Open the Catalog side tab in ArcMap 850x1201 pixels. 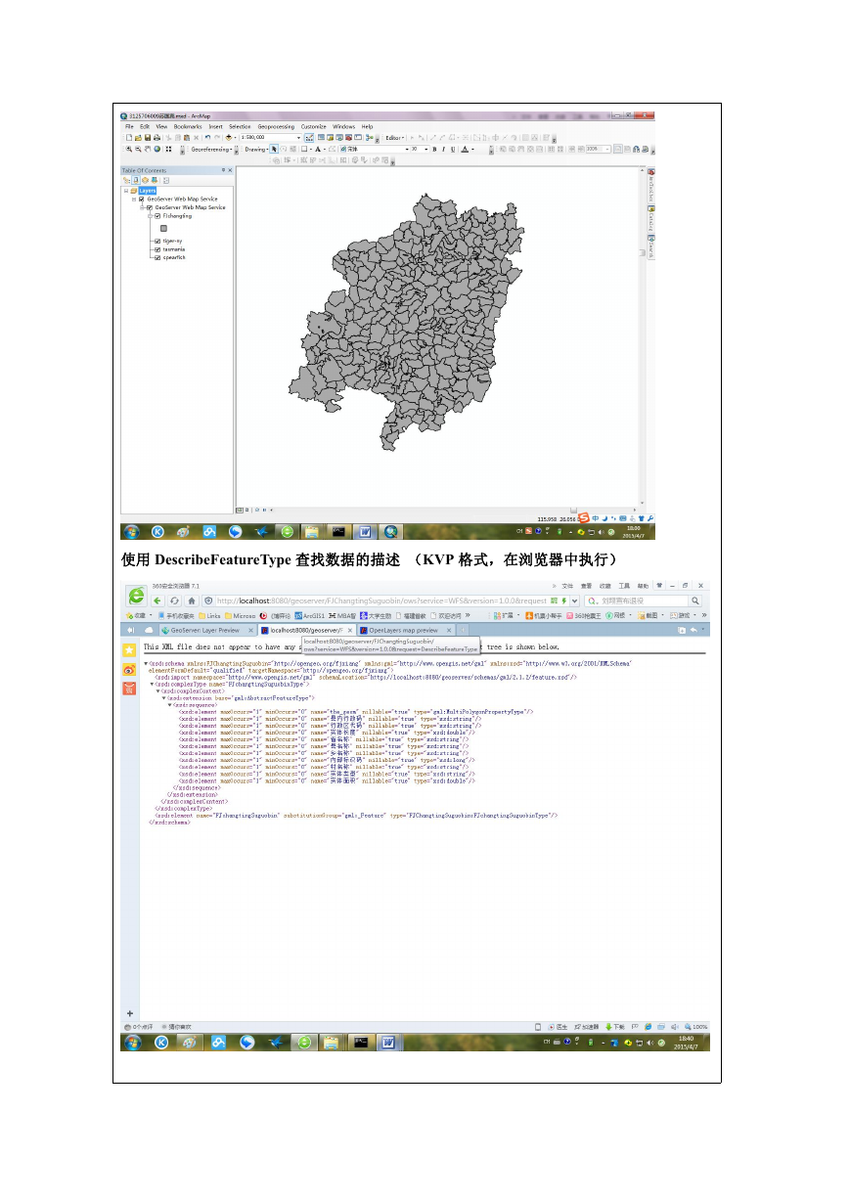point(651,218)
